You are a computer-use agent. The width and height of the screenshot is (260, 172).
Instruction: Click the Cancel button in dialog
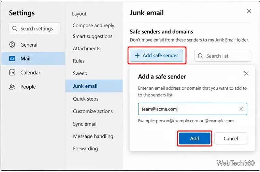tap(231, 138)
